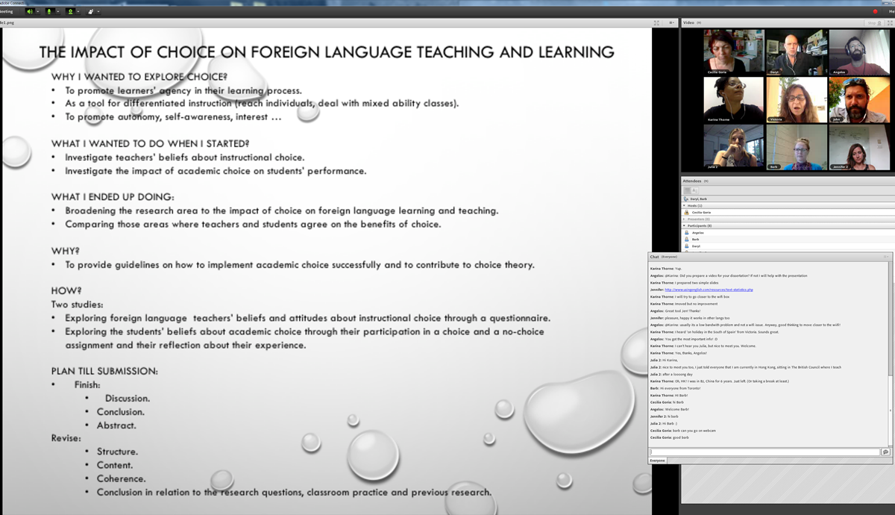Viewport: 895px width, 515px height.
Task: Select Angelos's video thumbnail
Action: (859, 51)
